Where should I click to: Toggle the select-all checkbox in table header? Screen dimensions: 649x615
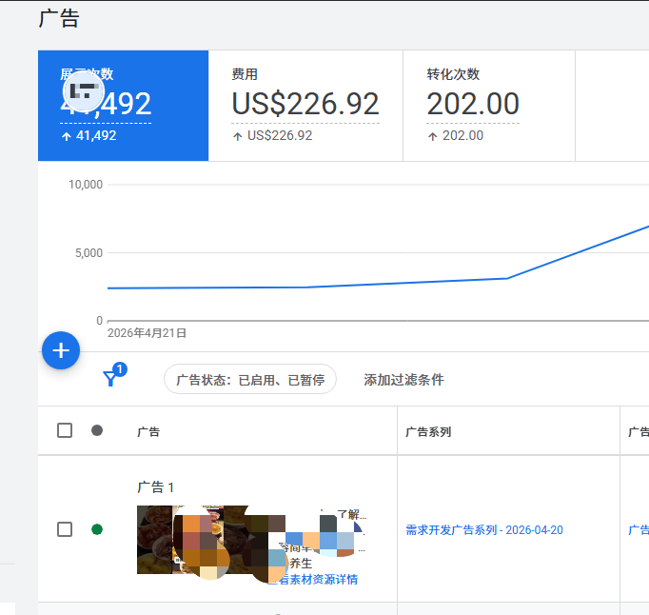pos(65,430)
